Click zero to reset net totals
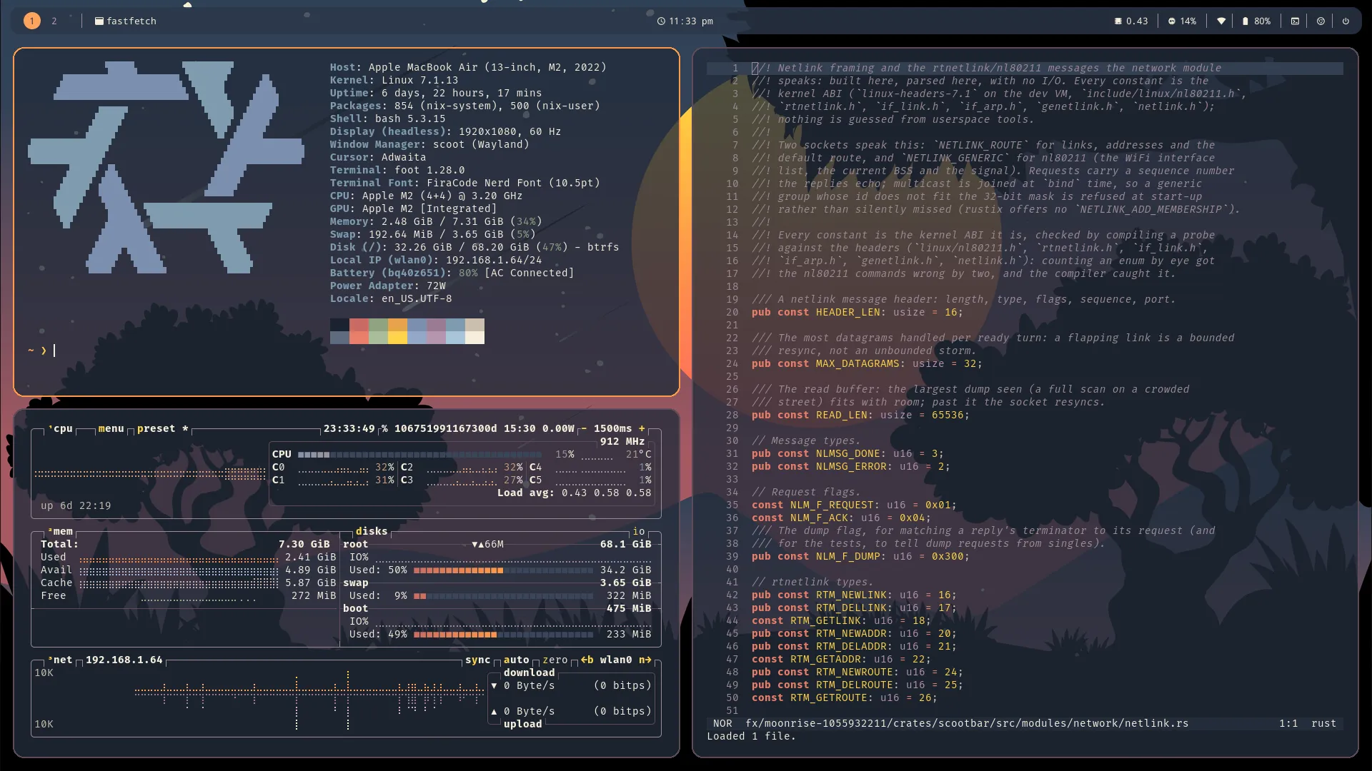Image resolution: width=1372 pixels, height=771 pixels. [555, 660]
